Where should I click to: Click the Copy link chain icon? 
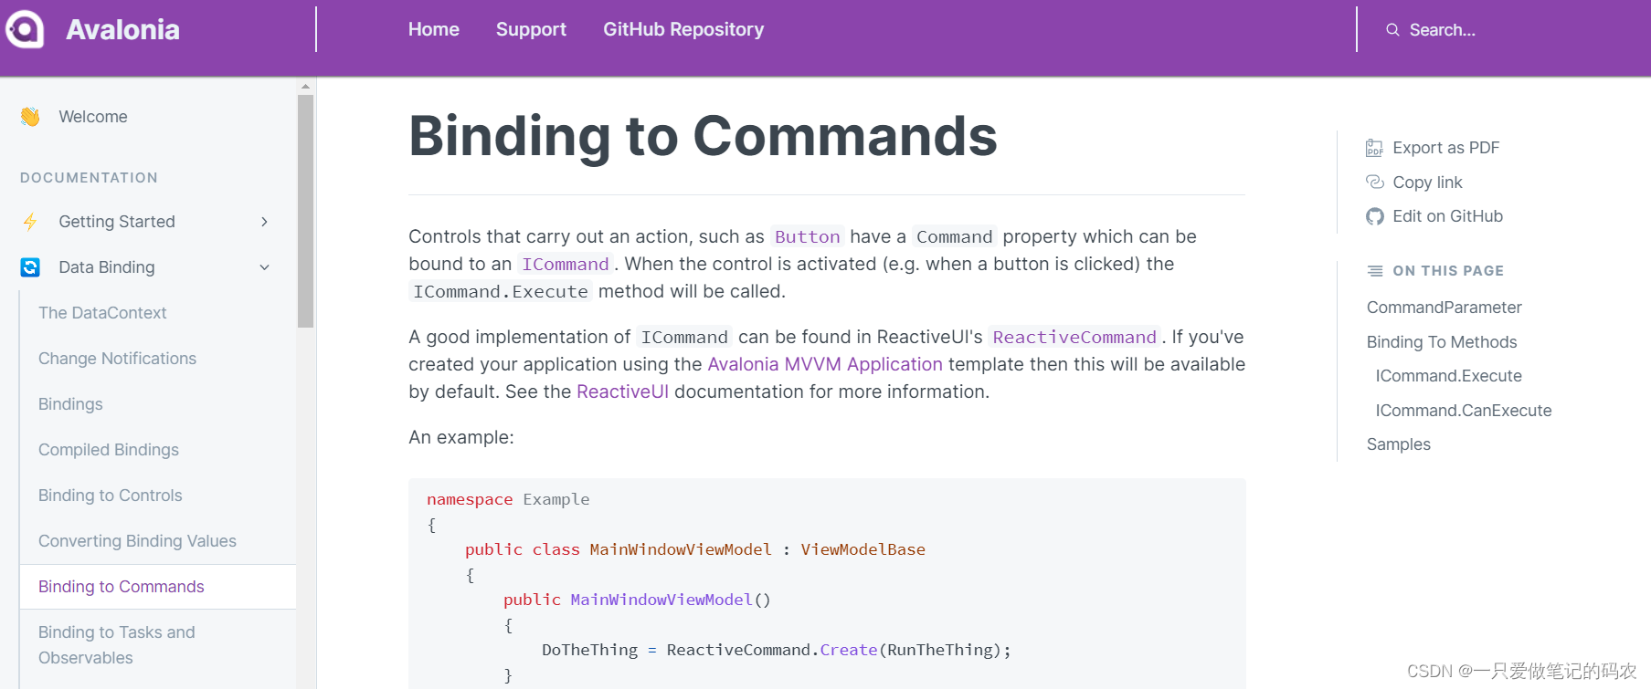(x=1374, y=183)
